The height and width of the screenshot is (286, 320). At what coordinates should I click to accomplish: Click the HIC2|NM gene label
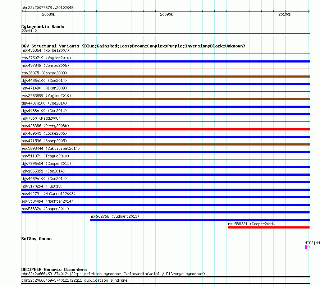click(x=312, y=243)
